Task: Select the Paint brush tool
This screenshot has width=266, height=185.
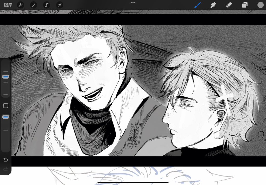Action: (197, 5)
